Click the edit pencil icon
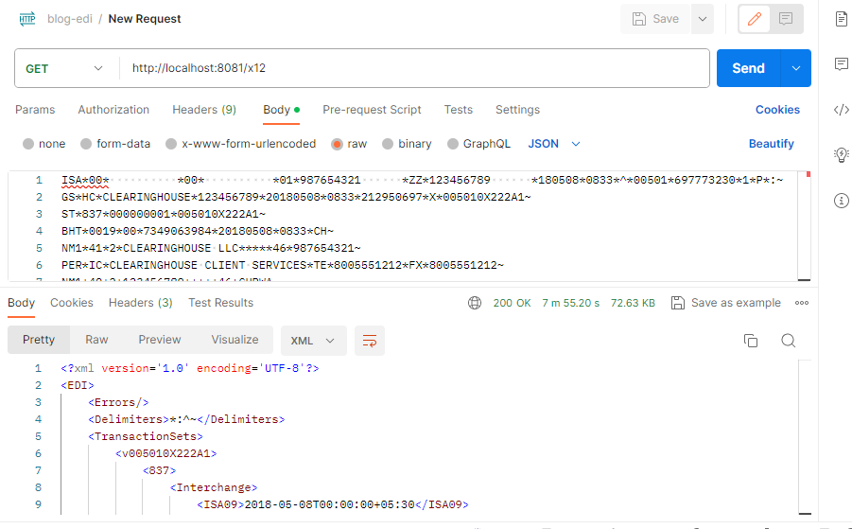The image size is (852, 529). pyautogui.click(x=755, y=19)
